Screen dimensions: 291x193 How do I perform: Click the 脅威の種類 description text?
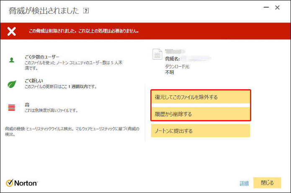[x=72, y=131]
